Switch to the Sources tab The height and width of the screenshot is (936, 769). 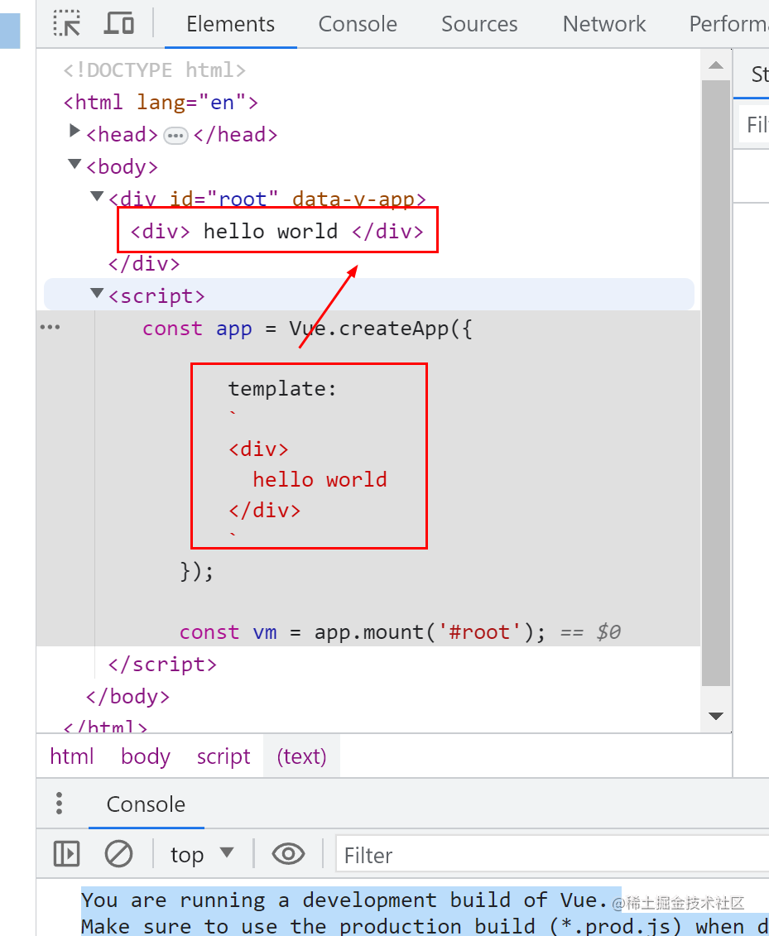(x=479, y=24)
